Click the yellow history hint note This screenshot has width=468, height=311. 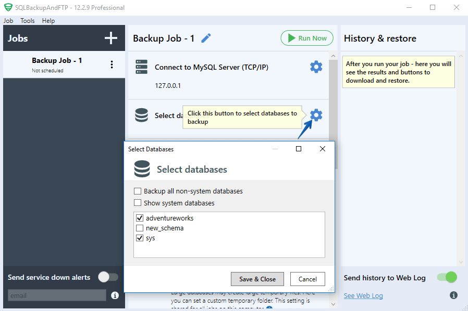click(x=399, y=72)
